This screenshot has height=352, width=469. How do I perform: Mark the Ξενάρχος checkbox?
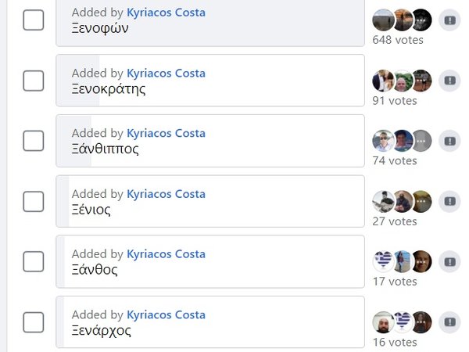coord(34,321)
